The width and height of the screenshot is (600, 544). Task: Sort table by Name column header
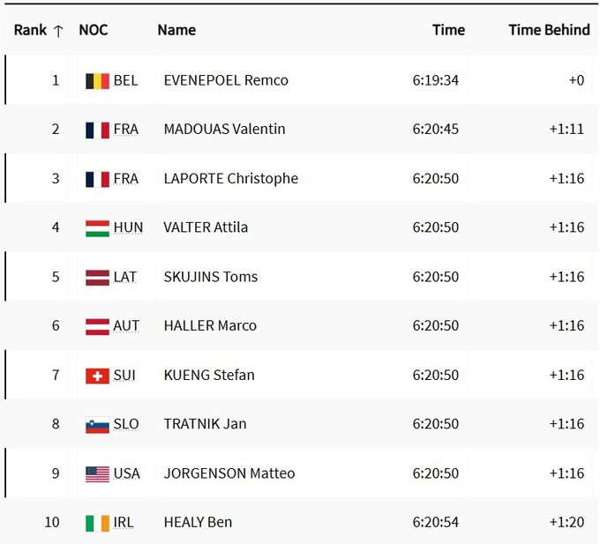(176, 30)
